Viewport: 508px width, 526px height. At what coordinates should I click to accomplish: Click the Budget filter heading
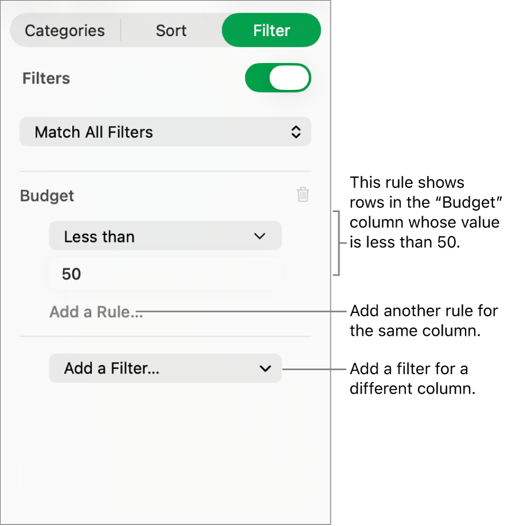click(47, 195)
